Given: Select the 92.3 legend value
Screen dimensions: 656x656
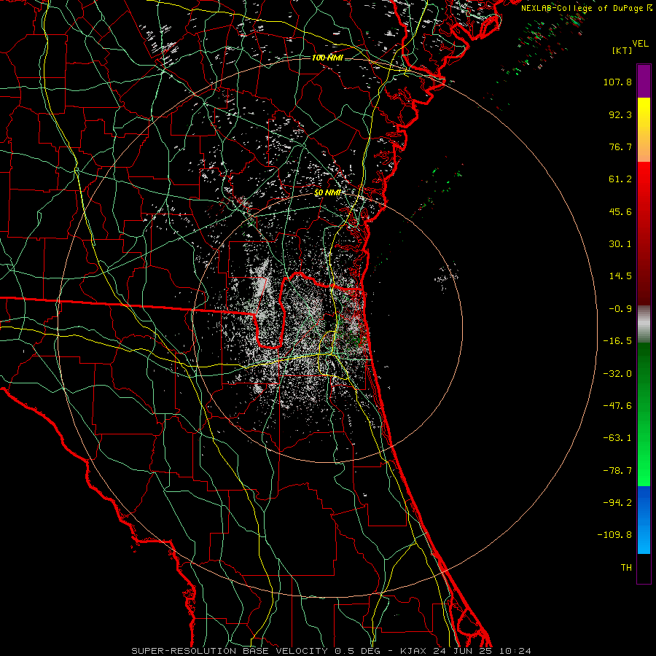Looking at the screenshot, I should tap(620, 114).
